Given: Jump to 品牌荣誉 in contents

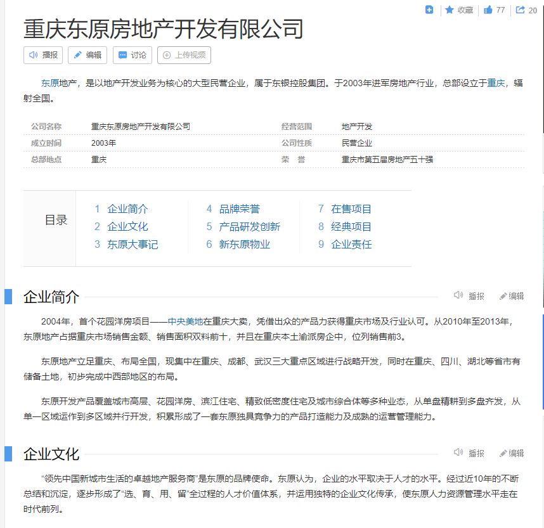Looking at the screenshot, I should click(x=240, y=209).
